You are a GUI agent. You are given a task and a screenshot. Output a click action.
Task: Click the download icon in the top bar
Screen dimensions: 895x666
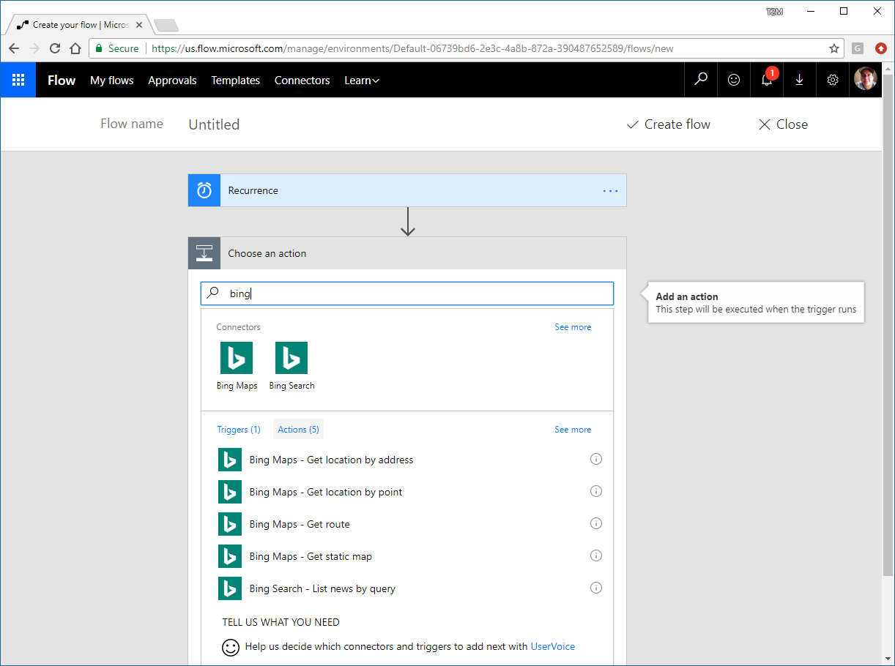pyautogui.click(x=799, y=80)
